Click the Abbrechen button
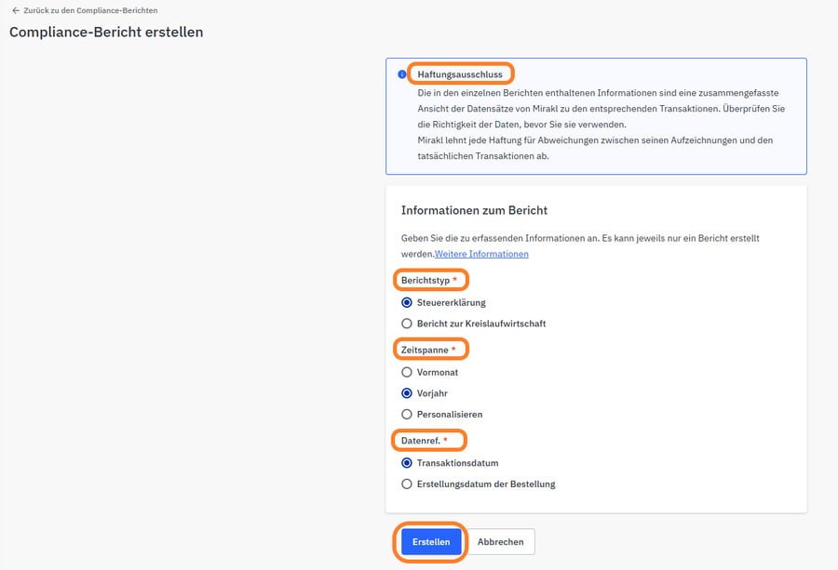The image size is (838, 570). click(500, 541)
